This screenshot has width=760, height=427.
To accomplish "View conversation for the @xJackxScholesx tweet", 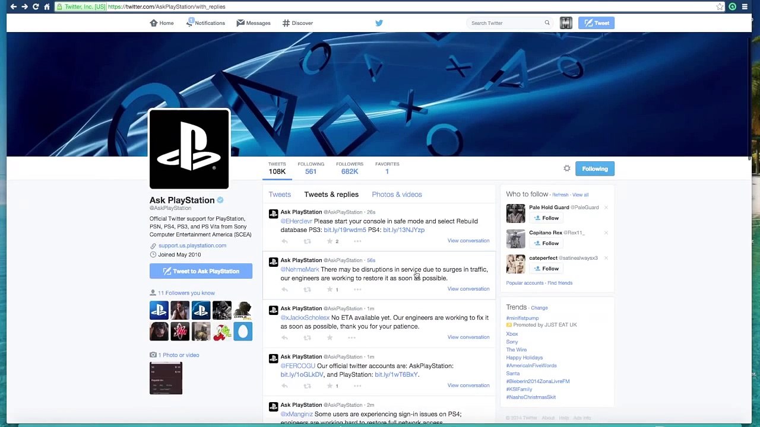I will click(468, 337).
